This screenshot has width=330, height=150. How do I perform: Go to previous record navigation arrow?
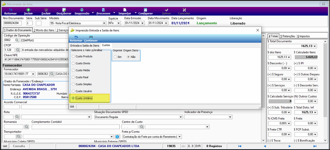click(265, 146)
